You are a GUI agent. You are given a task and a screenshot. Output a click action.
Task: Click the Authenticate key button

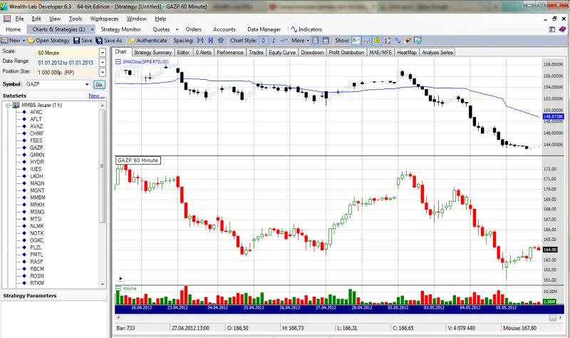(147, 41)
